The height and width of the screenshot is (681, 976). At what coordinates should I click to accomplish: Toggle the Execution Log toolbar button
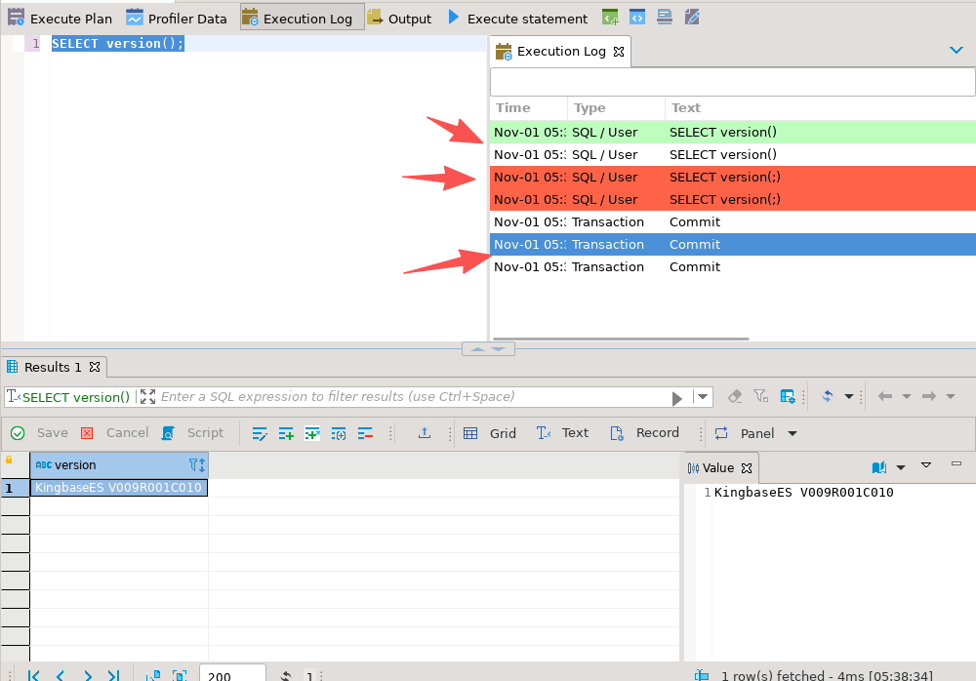pyautogui.click(x=303, y=18)
